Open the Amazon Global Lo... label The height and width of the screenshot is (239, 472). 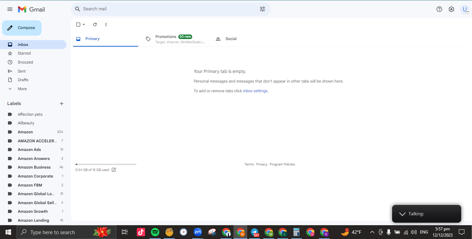33,194
